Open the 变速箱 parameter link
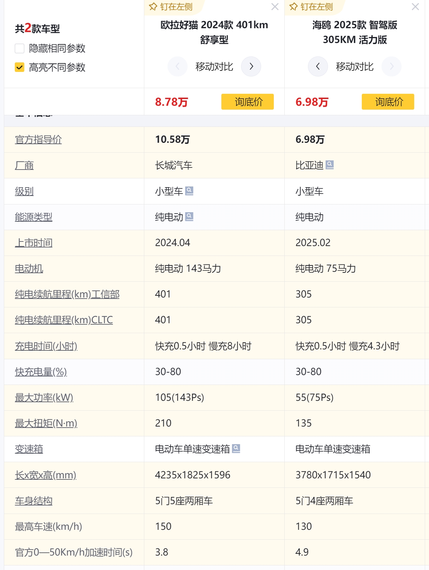 point(29,449)
